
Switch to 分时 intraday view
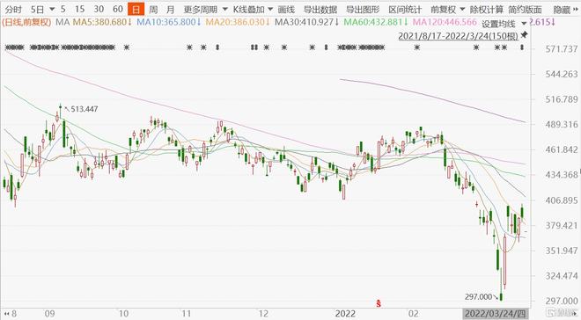[13, 10]
